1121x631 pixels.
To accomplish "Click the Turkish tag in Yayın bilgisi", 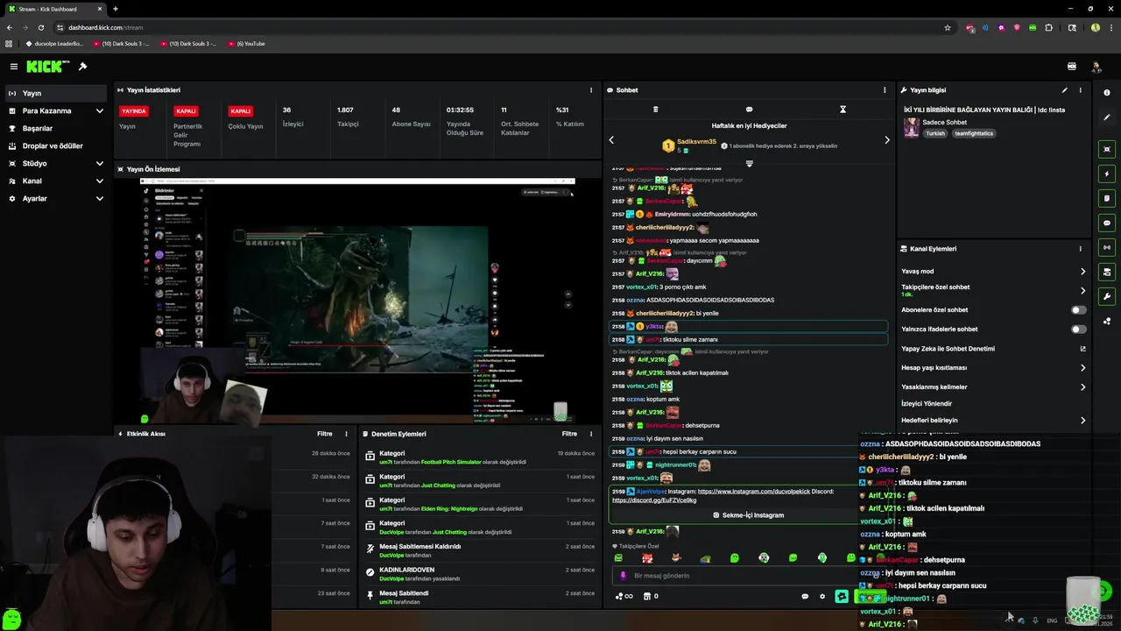I will click(x=935, y=134).
